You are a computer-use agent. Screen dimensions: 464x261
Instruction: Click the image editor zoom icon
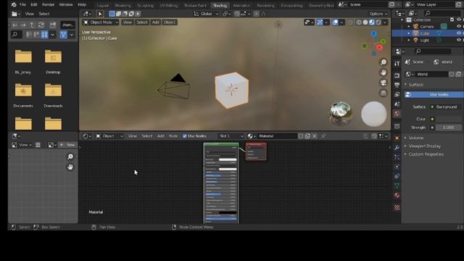(70, 157)
